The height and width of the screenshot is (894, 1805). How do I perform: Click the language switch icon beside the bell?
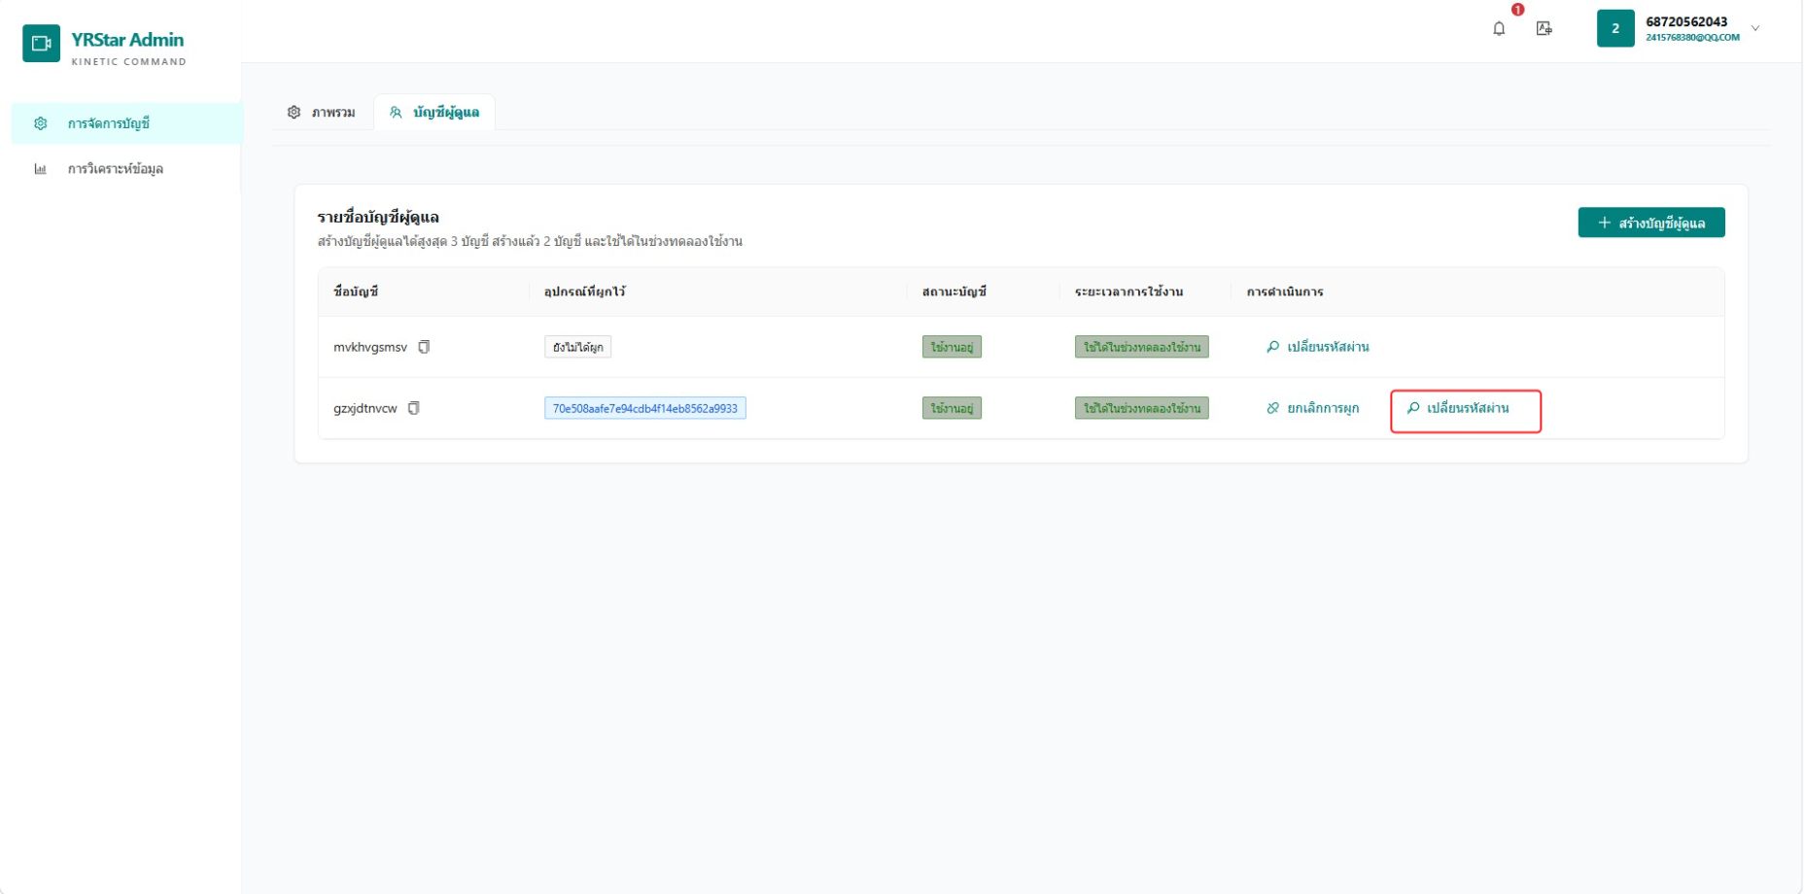click(1544, 28)
